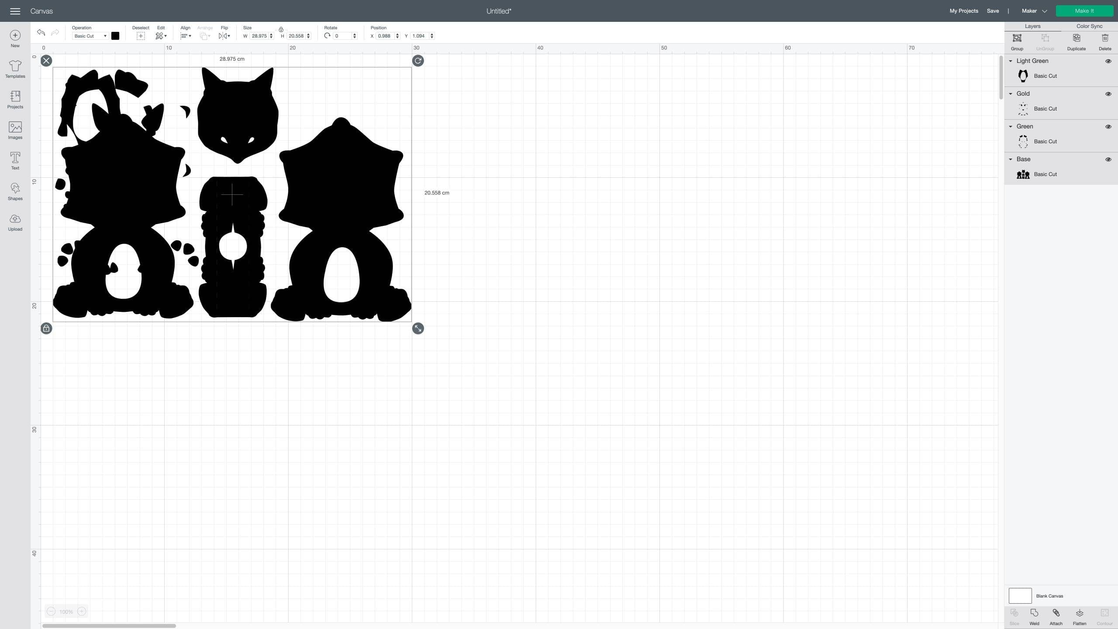Click the resize handle on selection
1118x629 pixels.
click(418, 328)
